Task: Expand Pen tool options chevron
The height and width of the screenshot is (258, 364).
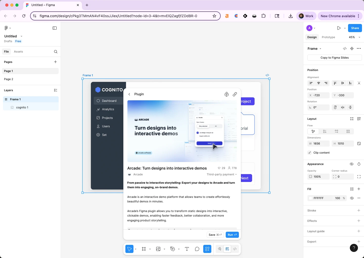Action: coord(179,249)
